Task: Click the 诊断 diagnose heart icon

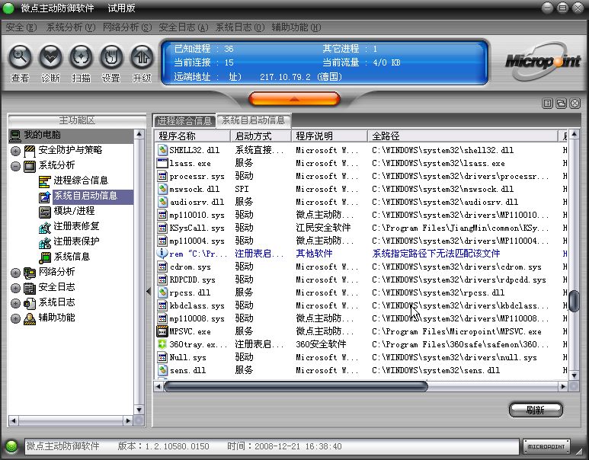Action: 51,57
